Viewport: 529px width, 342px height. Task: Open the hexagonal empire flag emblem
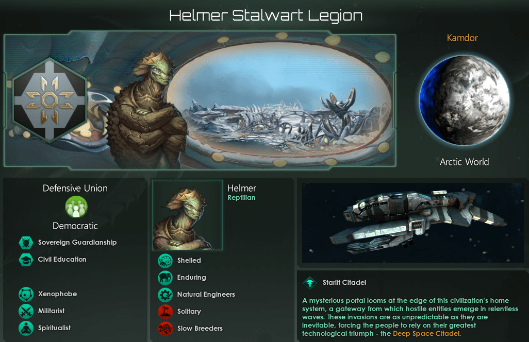(49, 100)
